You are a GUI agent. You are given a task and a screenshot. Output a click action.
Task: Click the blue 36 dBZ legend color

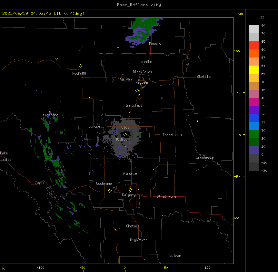[x=253, y=118]
